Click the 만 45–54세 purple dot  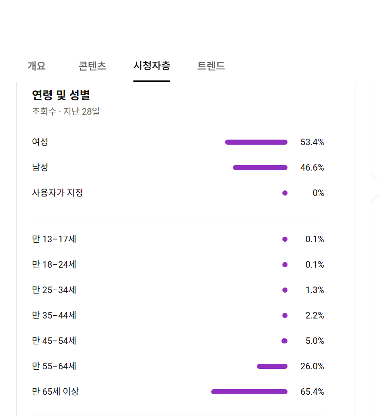[284, 341]
